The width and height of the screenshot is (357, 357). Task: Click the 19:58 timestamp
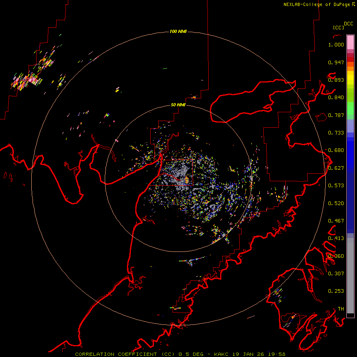click(x=277, y=354)
